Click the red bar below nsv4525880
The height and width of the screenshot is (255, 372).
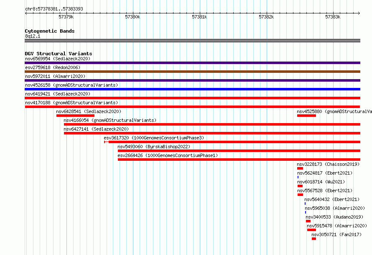[306, 116]
